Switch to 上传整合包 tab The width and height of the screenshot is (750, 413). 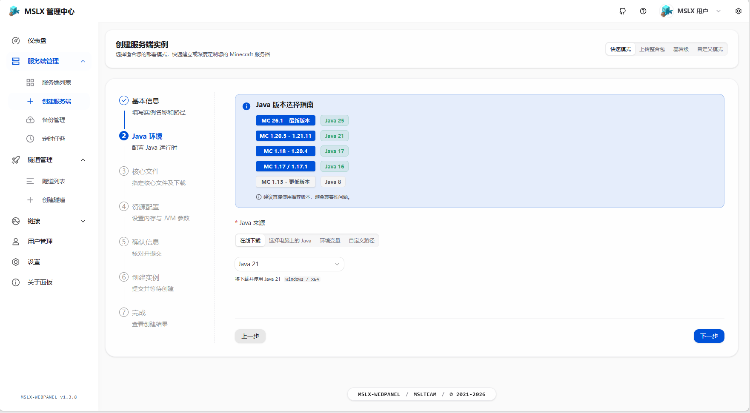pyautogui.click(x=652, y=49)
